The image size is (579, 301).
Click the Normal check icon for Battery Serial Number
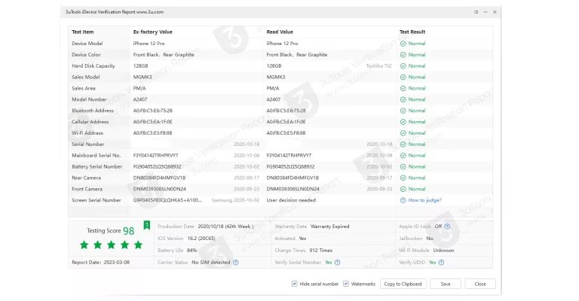pos(403,166)
